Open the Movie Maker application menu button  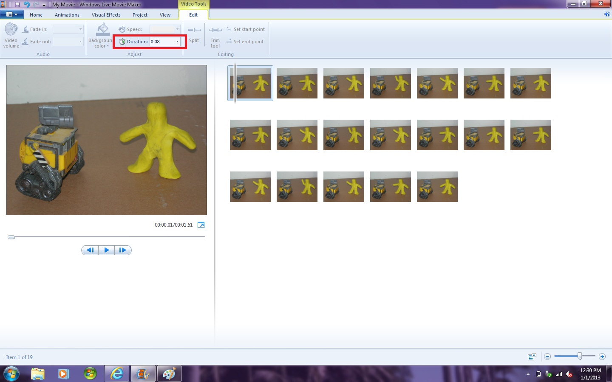[x=11, y=14]
